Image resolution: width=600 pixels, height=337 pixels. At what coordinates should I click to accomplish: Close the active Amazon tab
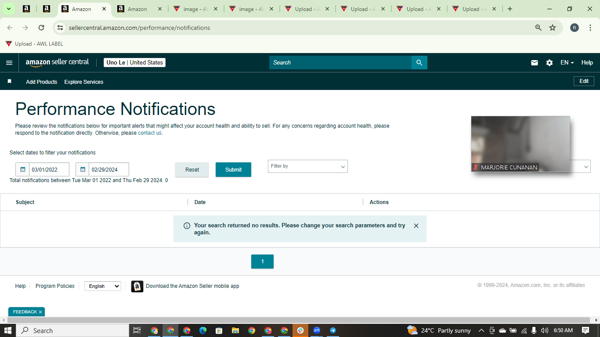point(104,9)
